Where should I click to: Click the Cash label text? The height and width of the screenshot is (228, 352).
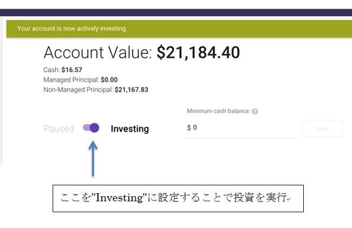coord(51,70)
